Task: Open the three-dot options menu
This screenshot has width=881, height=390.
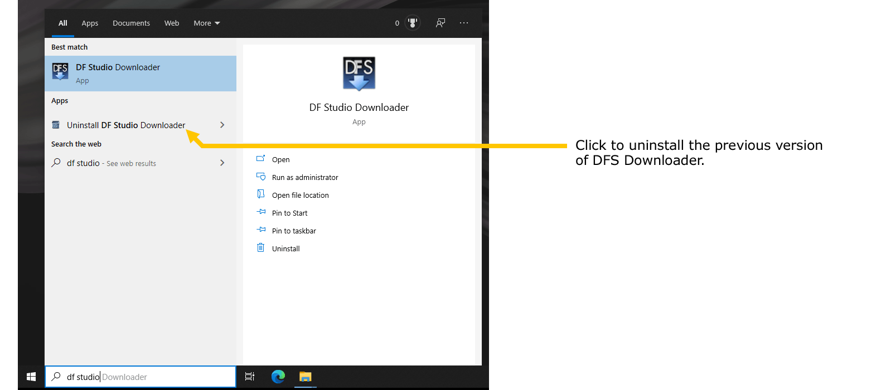Action: coord(464,23)
